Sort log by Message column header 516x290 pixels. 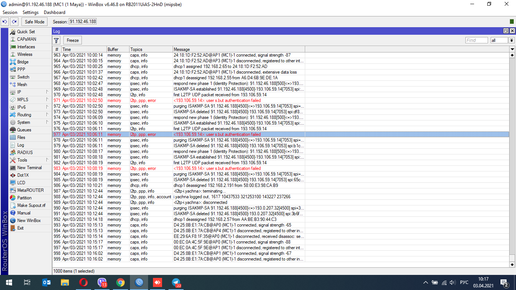(x=239, y=49)
